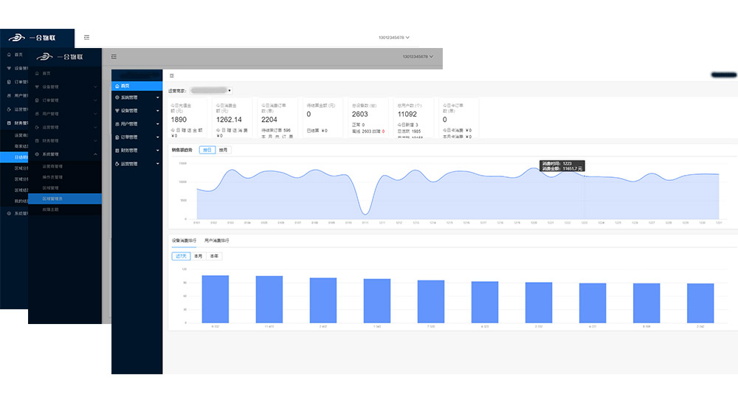Select the 本月 ranking period button
This screenshot has height=406, width=738.
click(198, 256)
